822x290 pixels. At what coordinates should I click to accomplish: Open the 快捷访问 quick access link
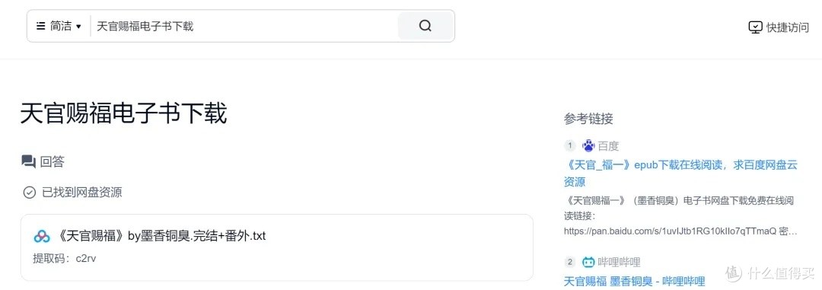click(x=779, y=27)
